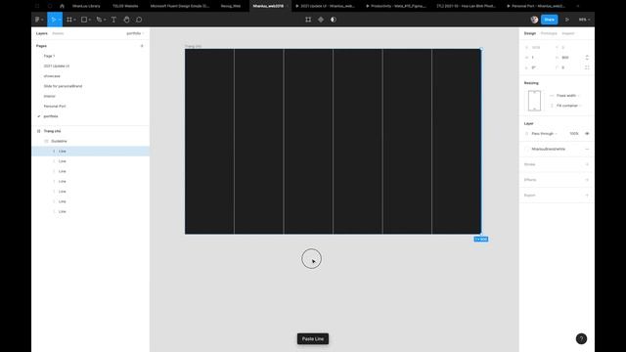Select the Text tool

[x=113, y=20]
